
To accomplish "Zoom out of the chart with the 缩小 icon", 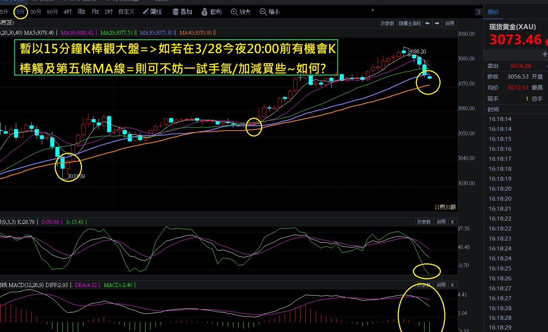I will (269, 11).
